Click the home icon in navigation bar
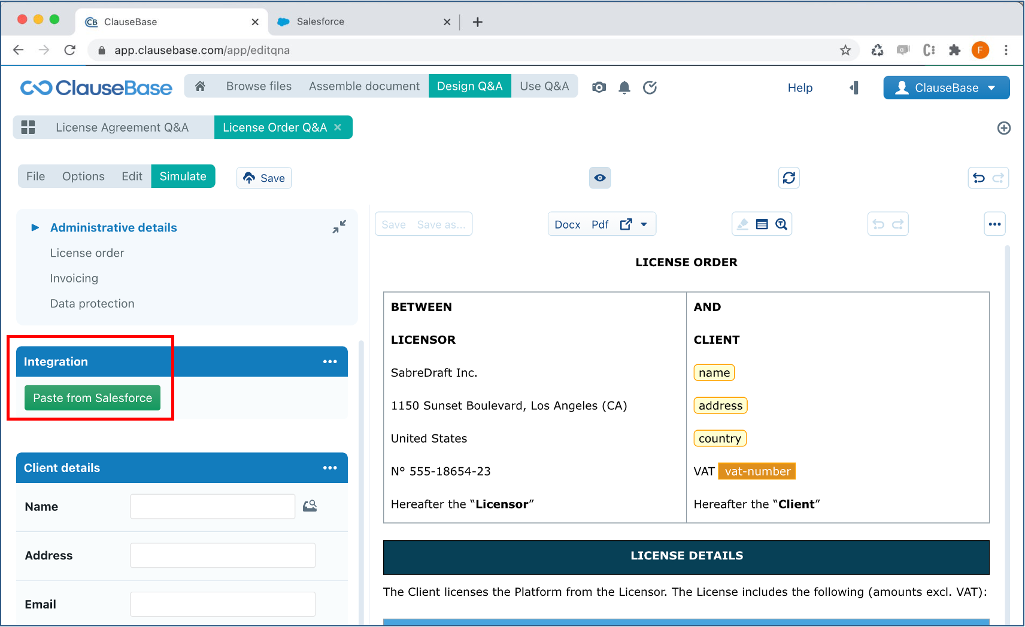The width and height of the screenshot is (1025, 627). tap(201, 86)
